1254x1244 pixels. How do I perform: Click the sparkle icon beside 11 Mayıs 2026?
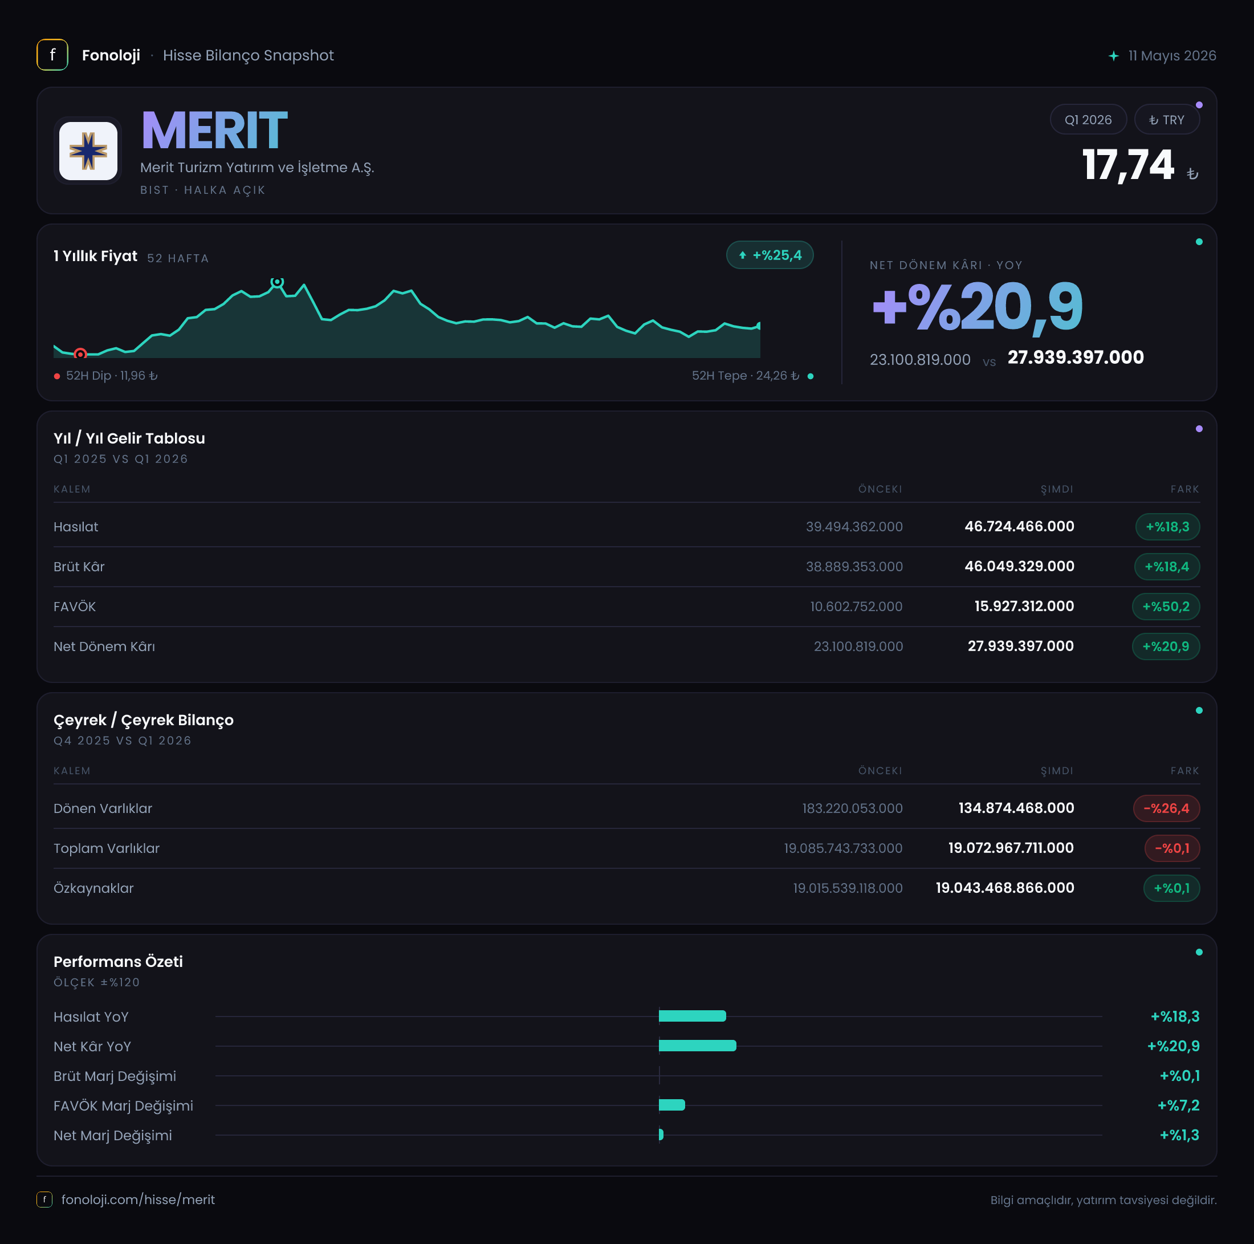tap(1114, 56)
